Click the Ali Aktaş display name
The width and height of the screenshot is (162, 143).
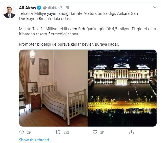point(27,8)
